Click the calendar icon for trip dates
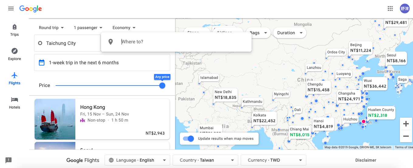This screenshot has height=168, width=413. [42, 63]
